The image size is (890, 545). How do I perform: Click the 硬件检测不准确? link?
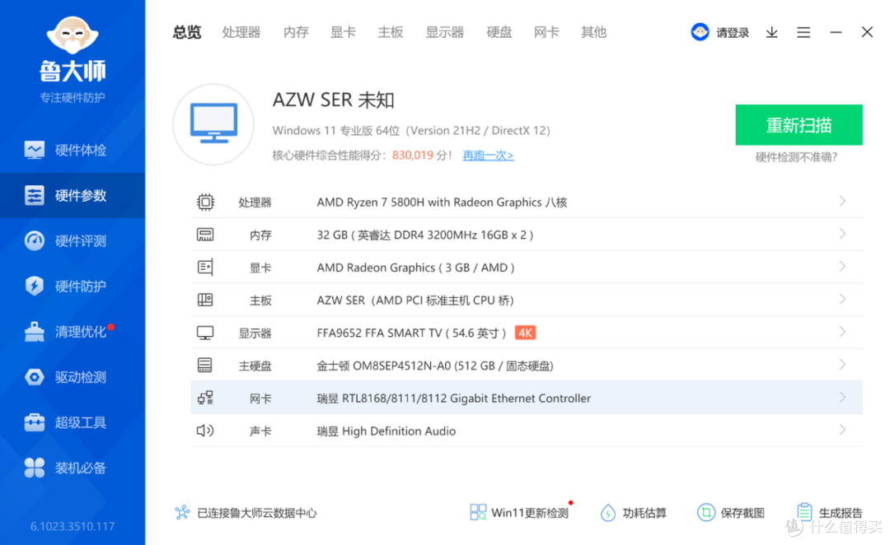tap(796, 157)
